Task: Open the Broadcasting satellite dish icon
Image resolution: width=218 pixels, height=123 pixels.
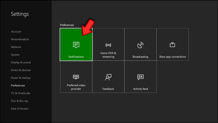Action: 140,45
